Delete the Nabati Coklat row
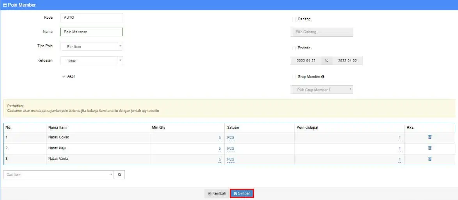458x200 pixels. pos(430,137)
